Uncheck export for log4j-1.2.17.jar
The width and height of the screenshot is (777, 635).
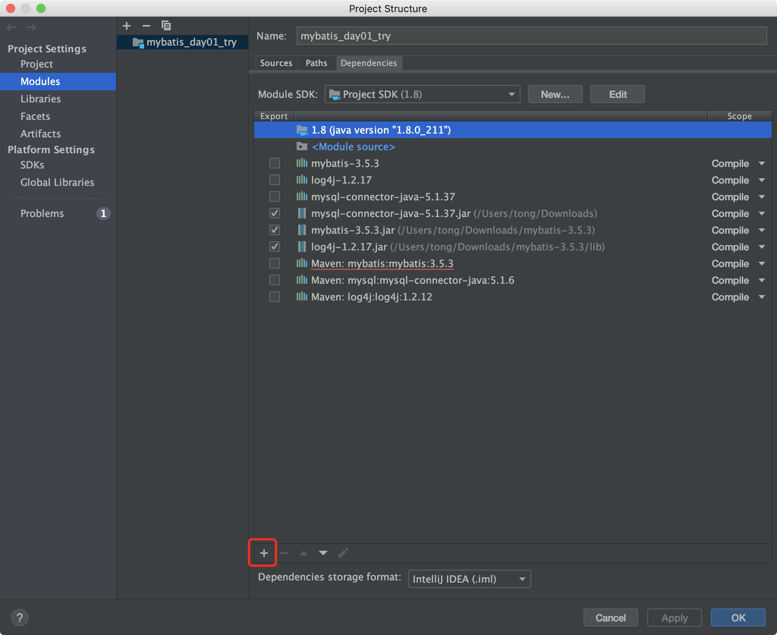click(x=275, y=247)
